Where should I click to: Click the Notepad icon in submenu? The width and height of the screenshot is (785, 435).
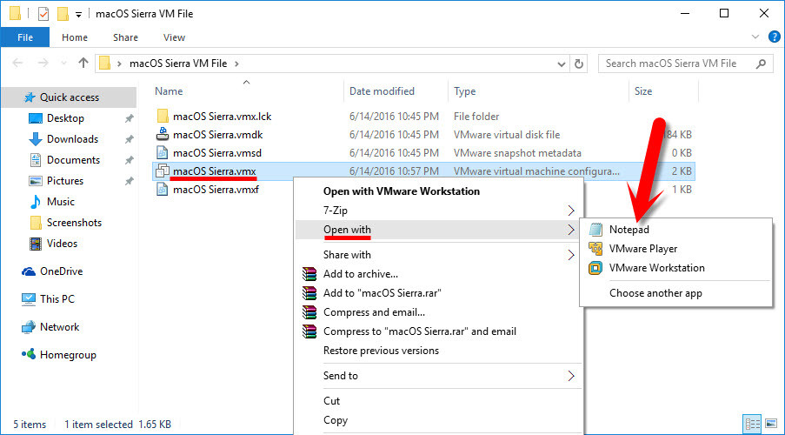(x=595, y=230)
